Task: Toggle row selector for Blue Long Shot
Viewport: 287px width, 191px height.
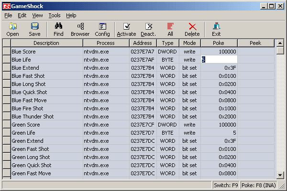Action: point(7,84)
